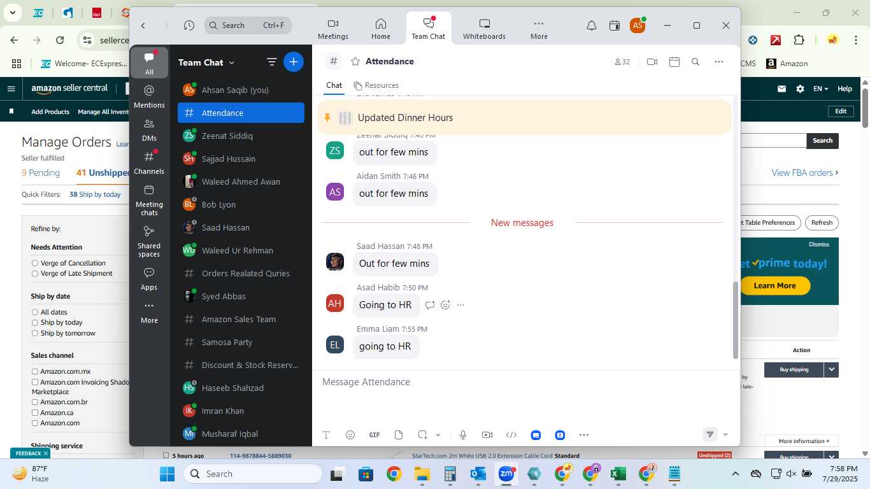This screenshot has width=870, height=489.
Task: Reply to Asad Habib's message
Action: point(430,305)
